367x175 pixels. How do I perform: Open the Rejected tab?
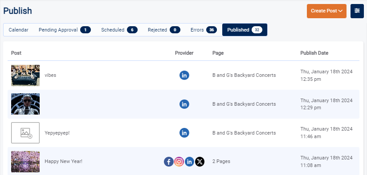164,30
